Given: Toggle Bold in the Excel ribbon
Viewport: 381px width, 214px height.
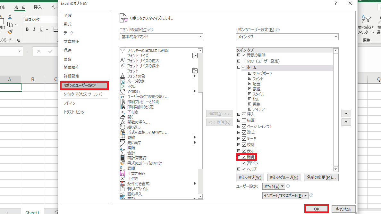Looking at the screenshot, I should [x=27, y=29].
